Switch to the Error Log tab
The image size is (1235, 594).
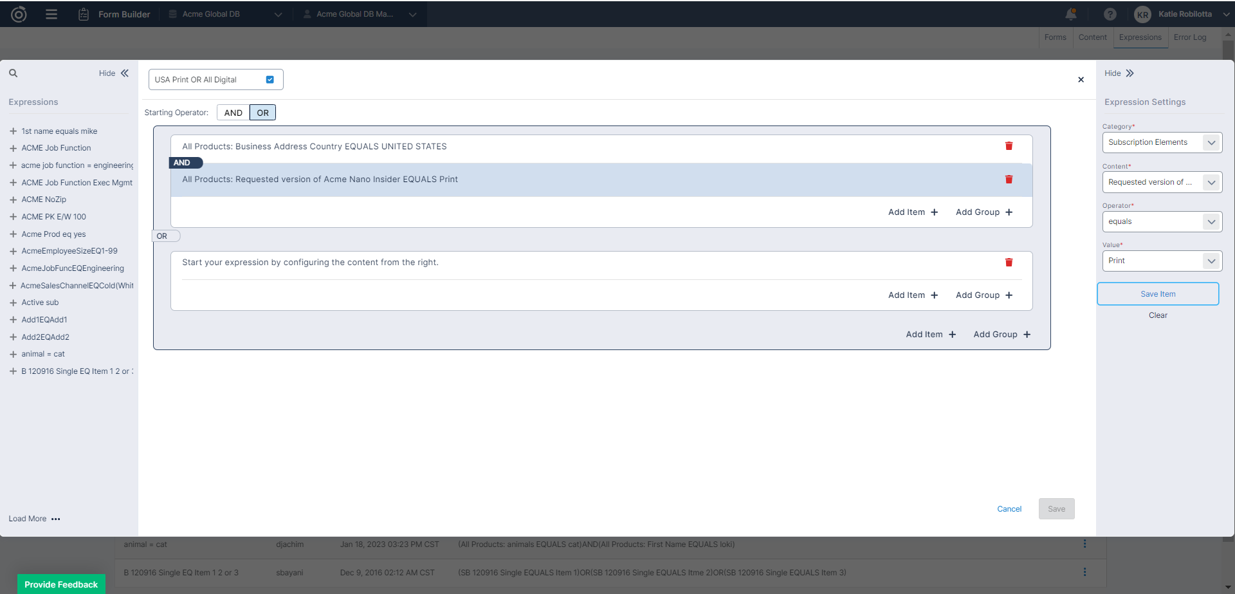point(1189,37)
